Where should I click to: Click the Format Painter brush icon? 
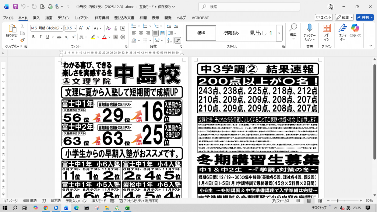pos(22,40)
